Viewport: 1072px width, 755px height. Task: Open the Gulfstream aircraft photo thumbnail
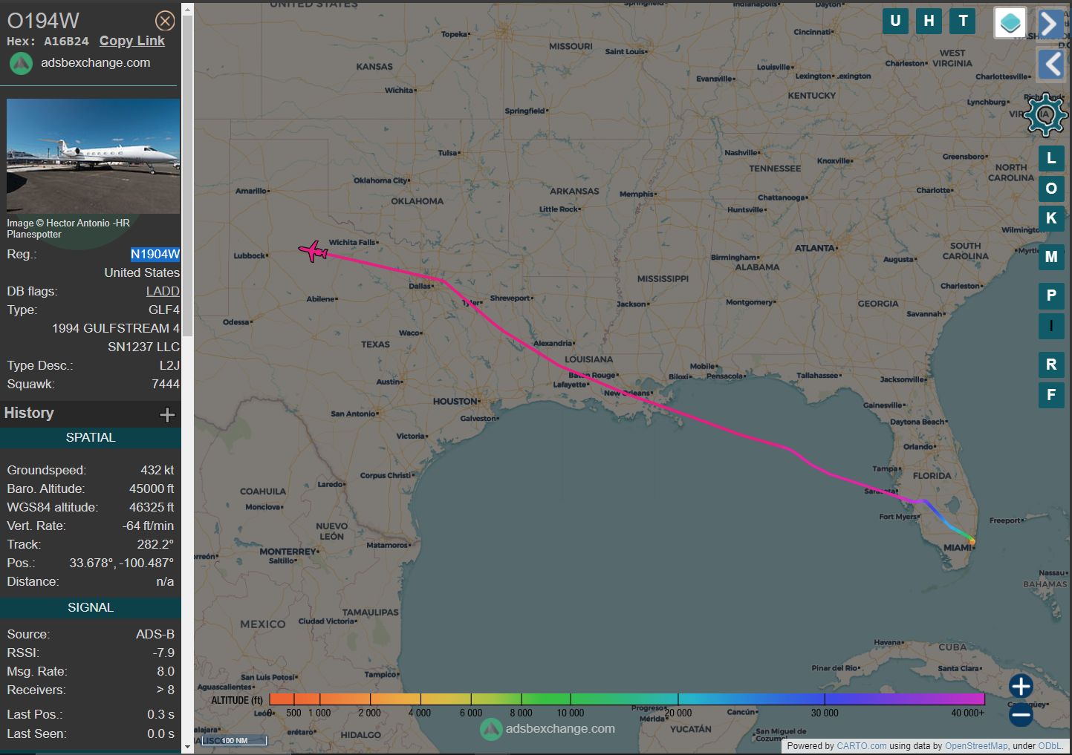pos(93,156)
